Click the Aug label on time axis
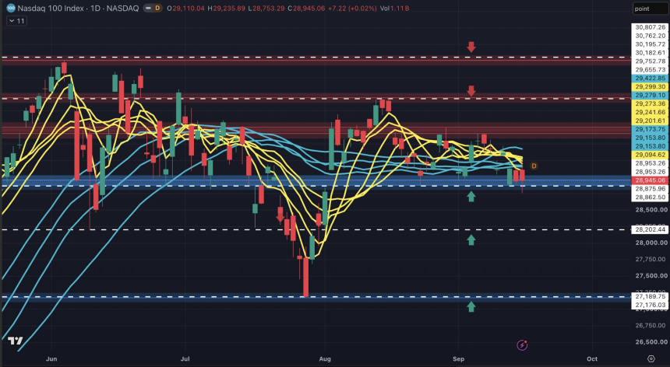The width and height of the screenshot is (670, 367). click(x=325, y=359)
